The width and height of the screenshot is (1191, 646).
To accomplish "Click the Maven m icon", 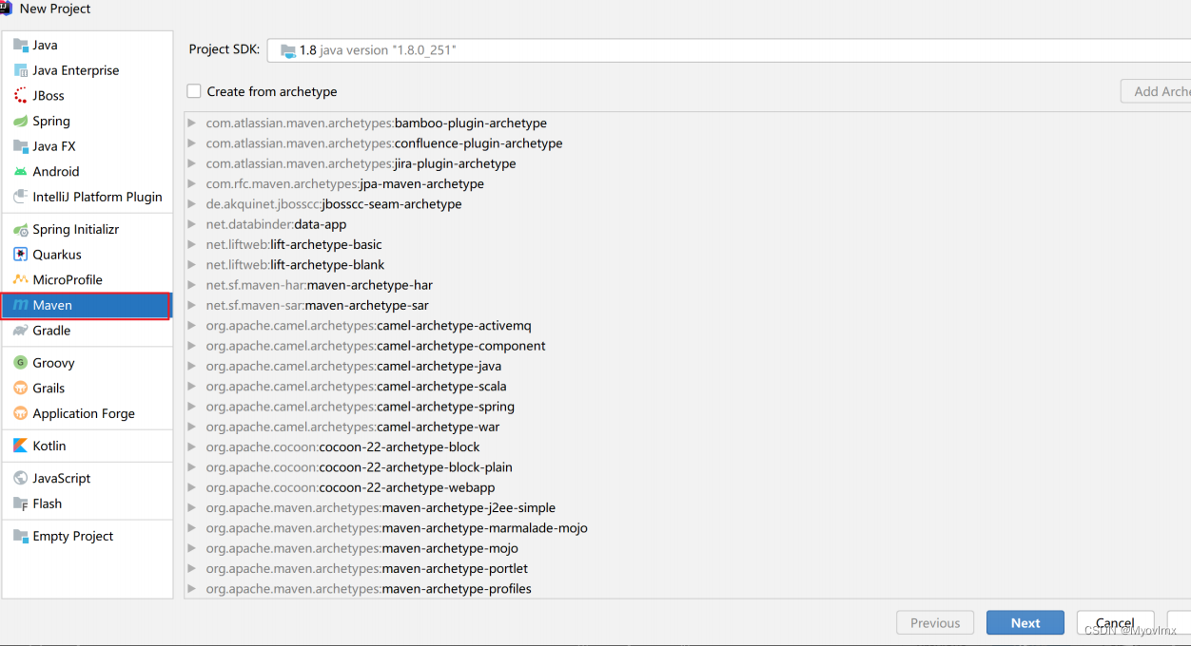I will (21, 305).
